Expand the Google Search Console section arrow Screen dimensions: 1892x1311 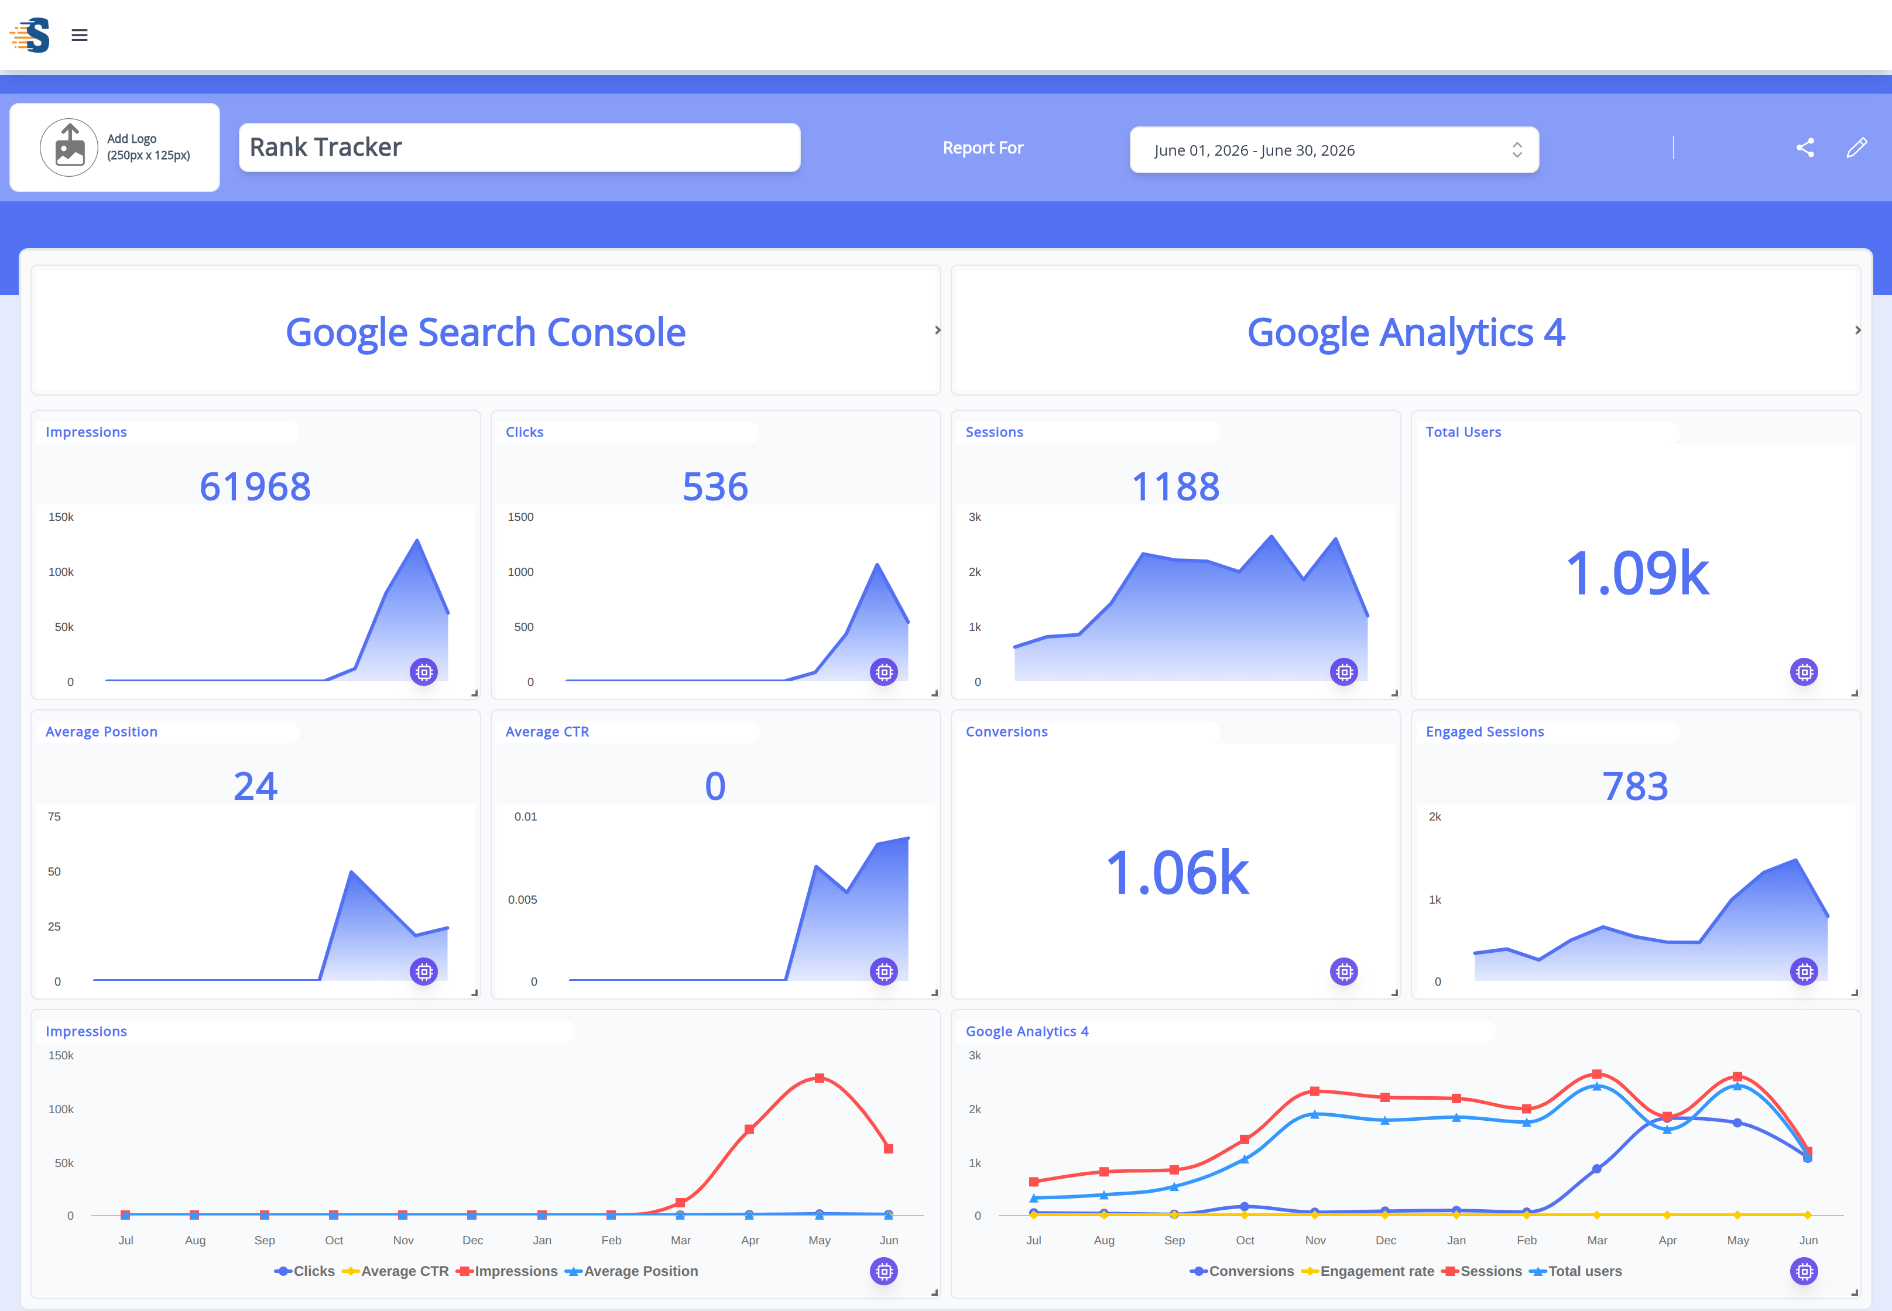(x=937, y=330)
